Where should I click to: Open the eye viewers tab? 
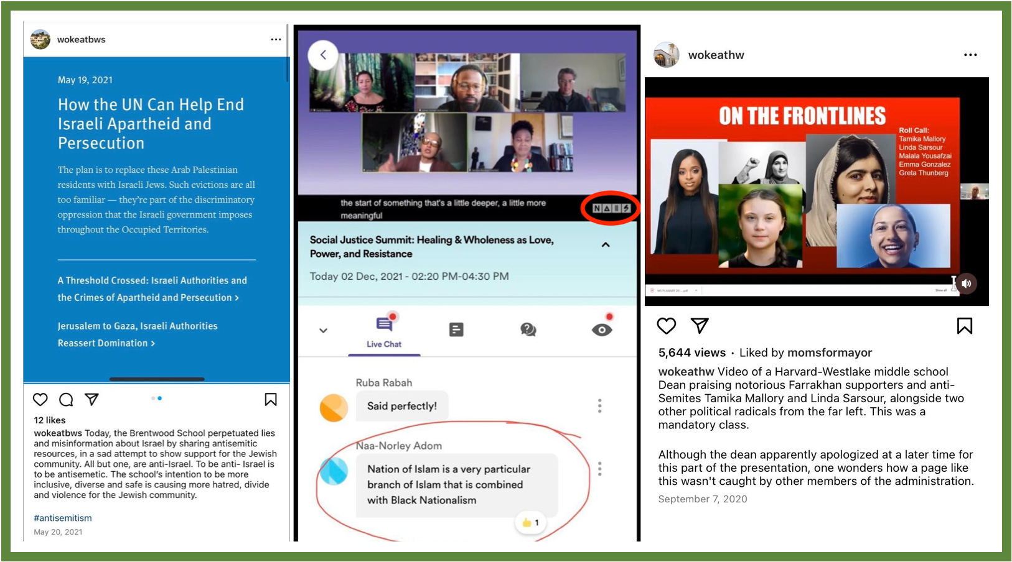[602, 329]
